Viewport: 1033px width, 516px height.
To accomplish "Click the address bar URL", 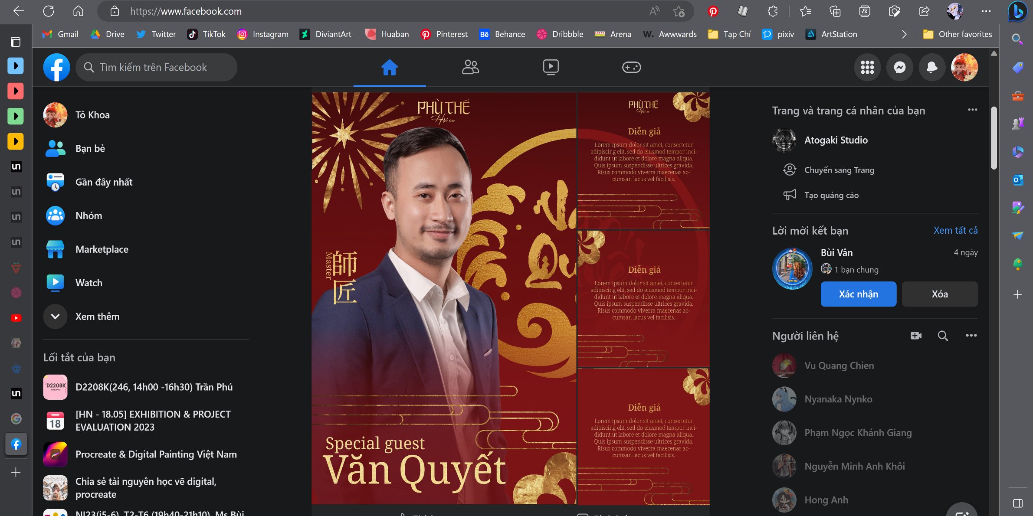I will 186,11.
